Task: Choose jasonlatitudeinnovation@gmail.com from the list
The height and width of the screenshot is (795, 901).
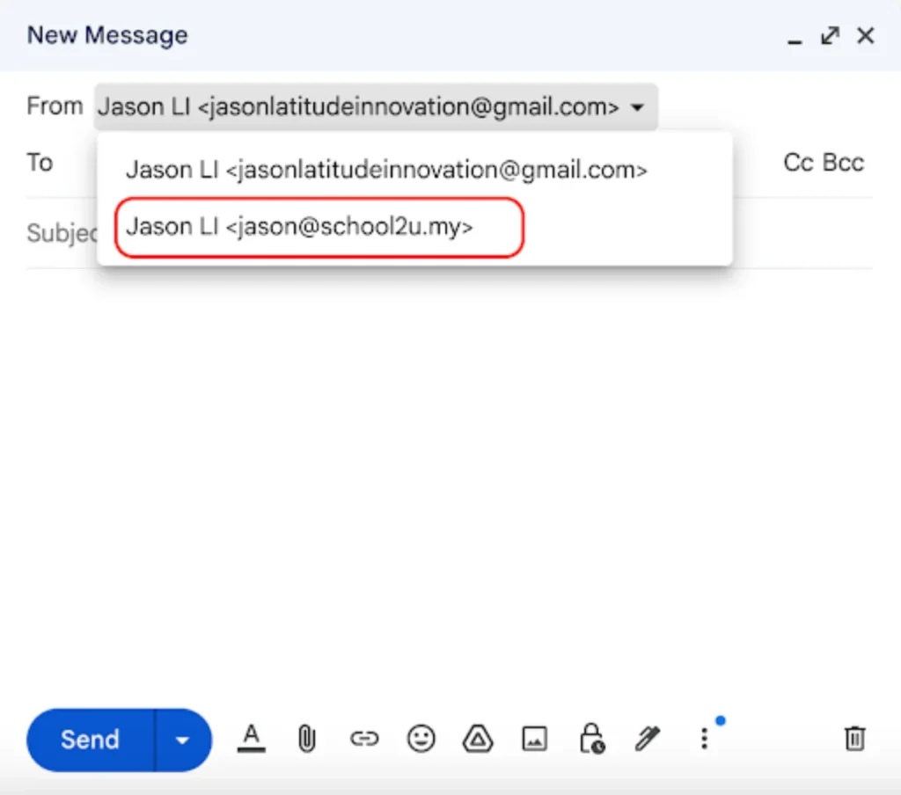Action: click(x=385, y=170)
